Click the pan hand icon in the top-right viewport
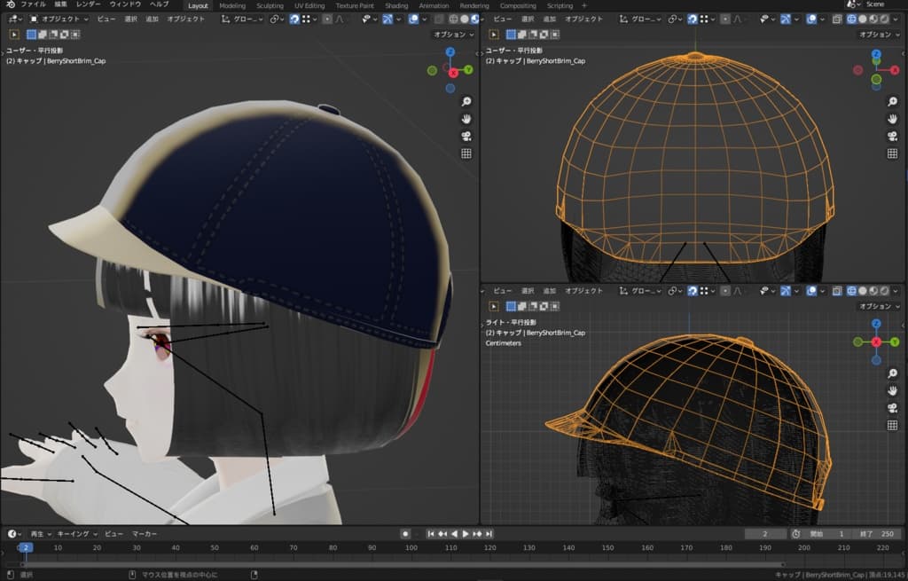908x581 pixels. pyautogui.click(x=893, y=119)
